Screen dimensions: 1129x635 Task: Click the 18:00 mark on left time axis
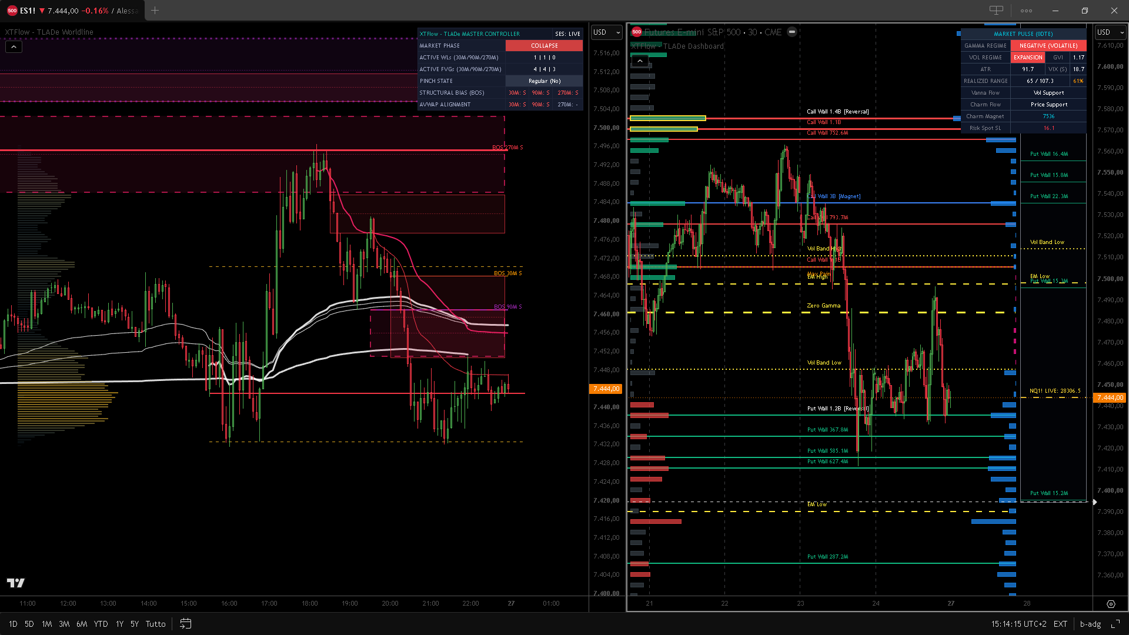tap(309, 603)
